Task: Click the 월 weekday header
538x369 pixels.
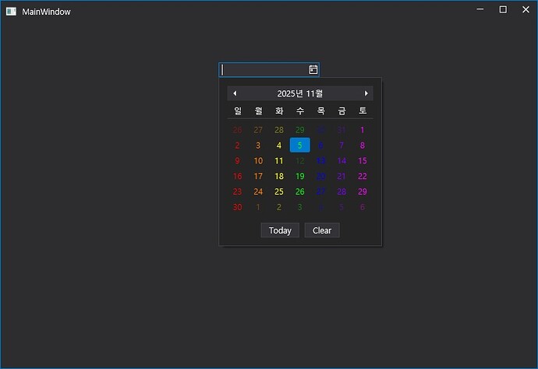Action: point(258,111)
